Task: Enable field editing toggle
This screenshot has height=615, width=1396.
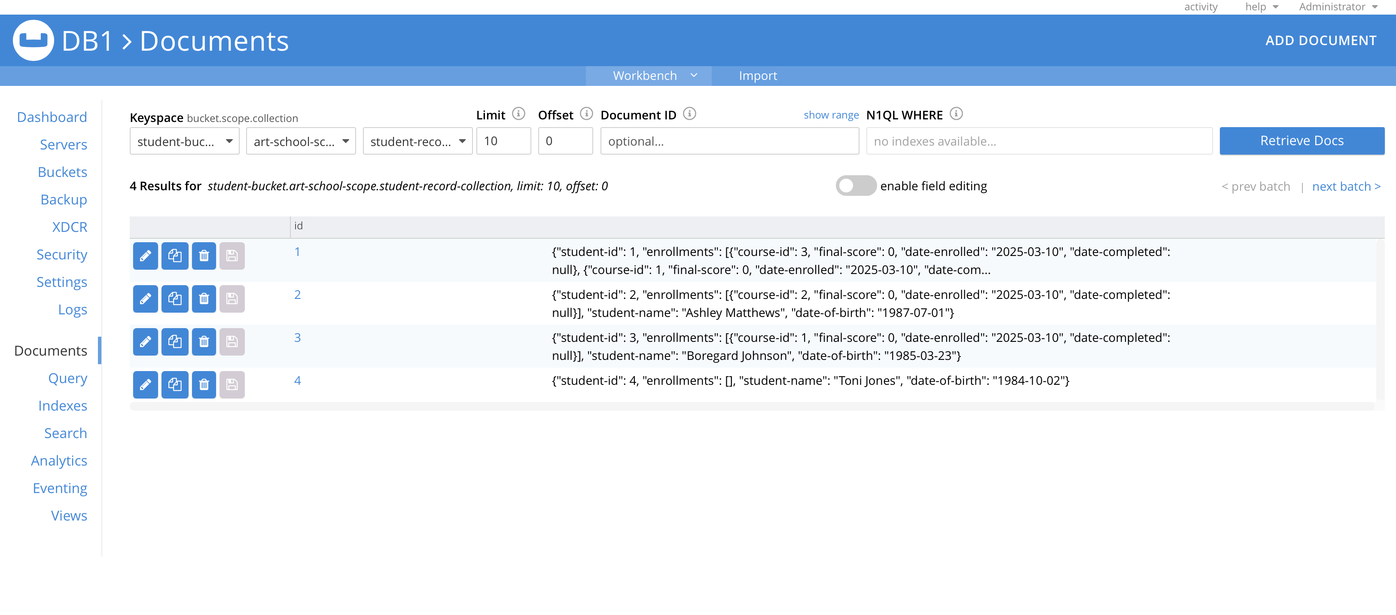Action: pos(855,185)
